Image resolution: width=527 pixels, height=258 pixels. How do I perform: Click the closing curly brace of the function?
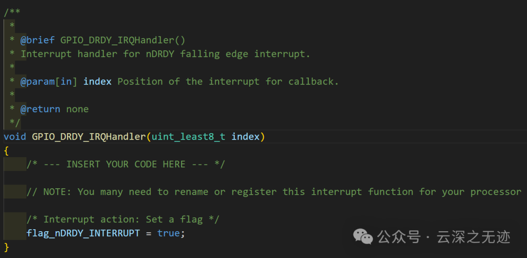6,247
